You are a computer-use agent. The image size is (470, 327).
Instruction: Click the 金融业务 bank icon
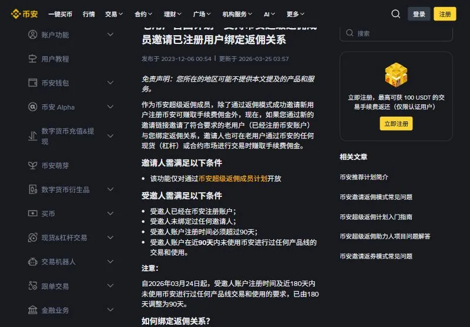point(33,310)
